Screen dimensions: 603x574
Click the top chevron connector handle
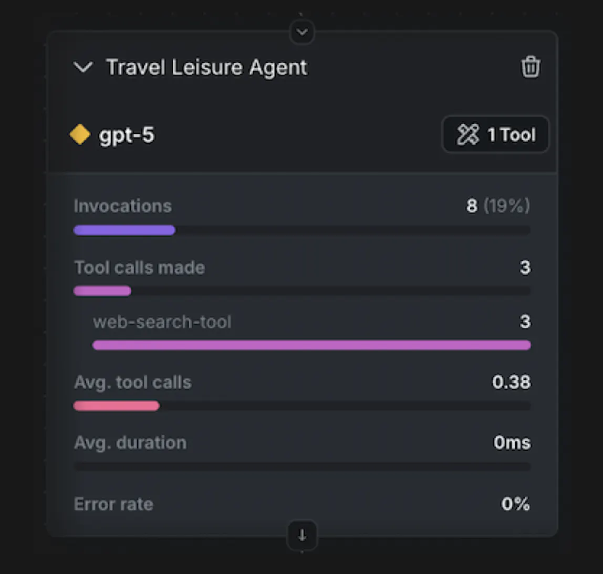coord(302,32)
